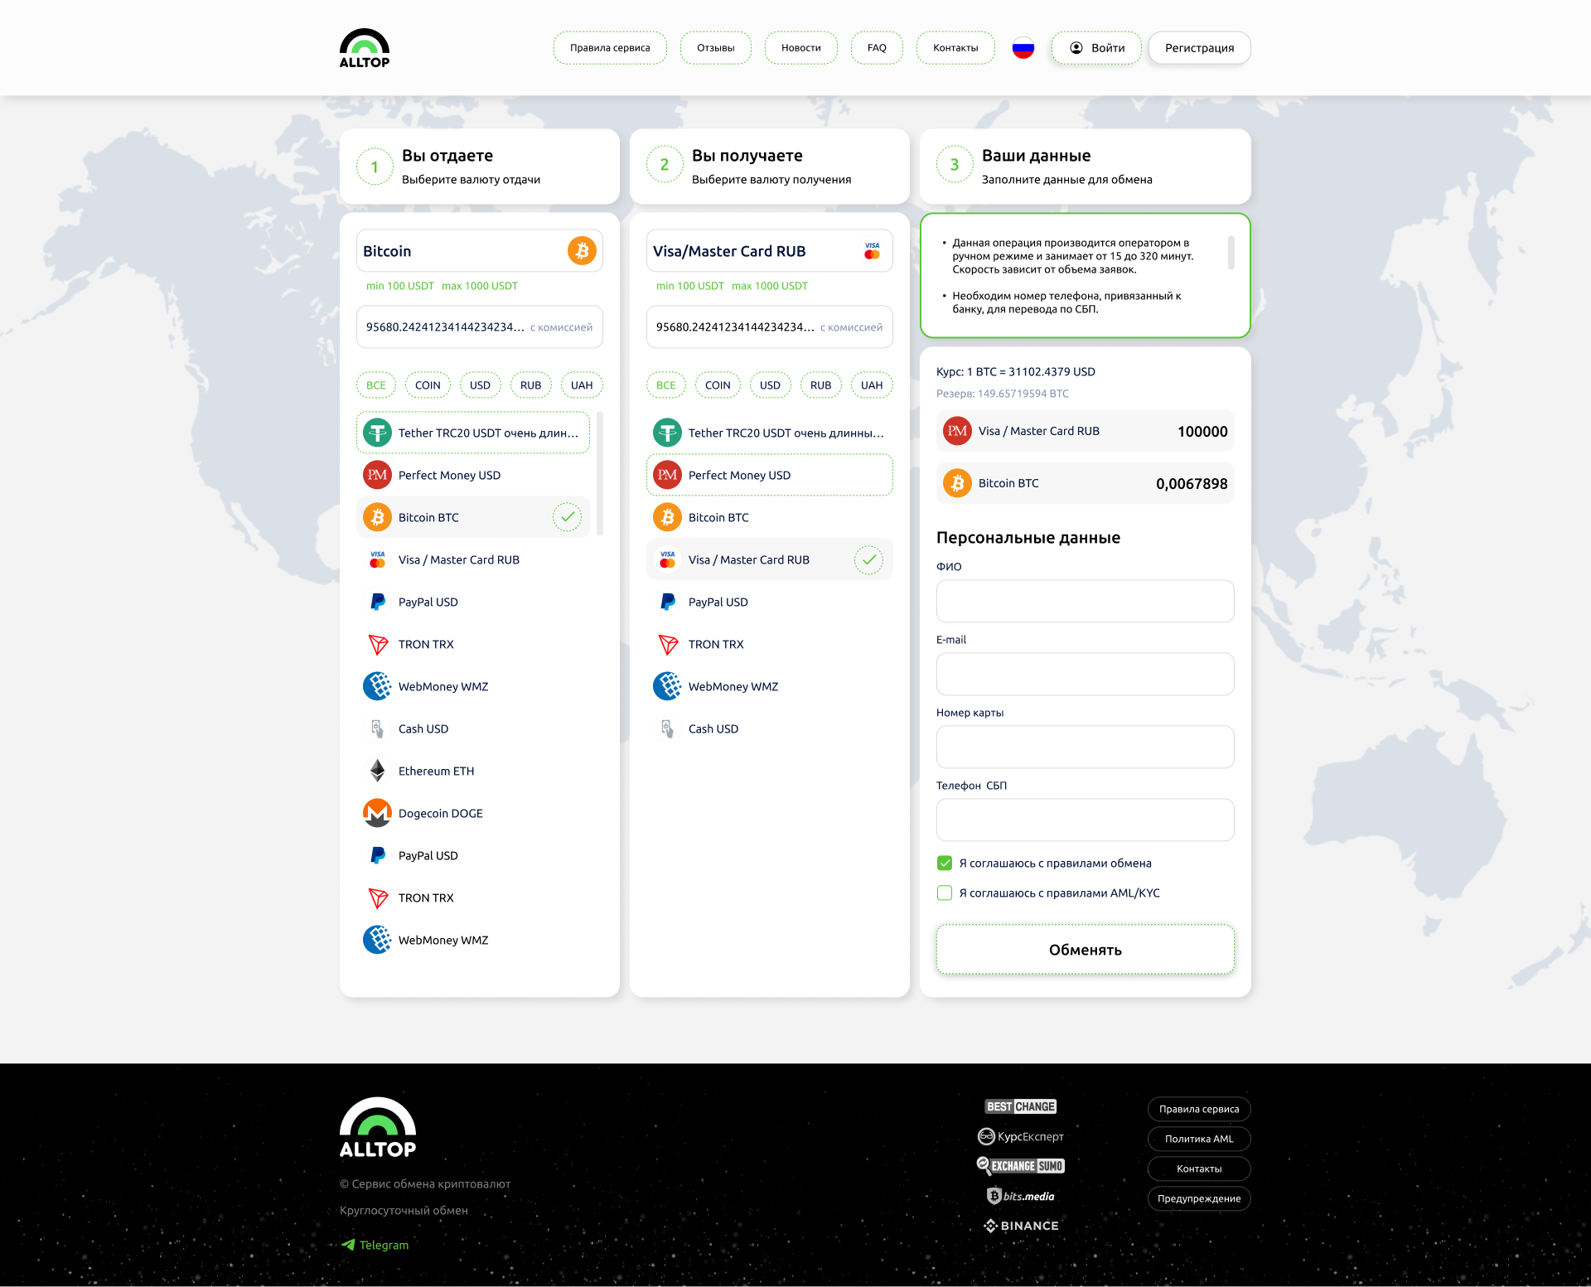Select Ethereum ETH icon in give list
The width and height of the screenshot is (1591, 1287).
pos(378,771)
